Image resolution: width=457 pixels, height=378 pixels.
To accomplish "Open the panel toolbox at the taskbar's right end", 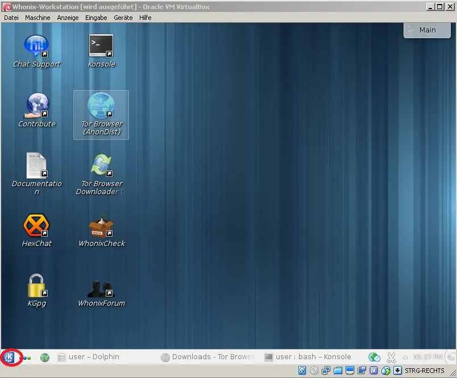I will click(451, 357).
